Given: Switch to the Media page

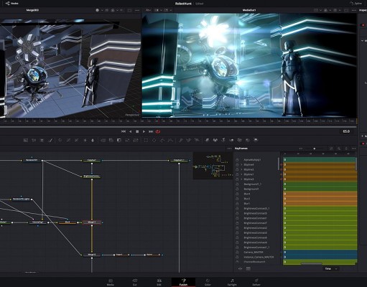Looking at the screenshot, I should pos(111,282).
